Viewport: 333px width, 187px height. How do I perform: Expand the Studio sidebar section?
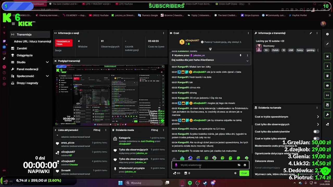pos(47,62)
